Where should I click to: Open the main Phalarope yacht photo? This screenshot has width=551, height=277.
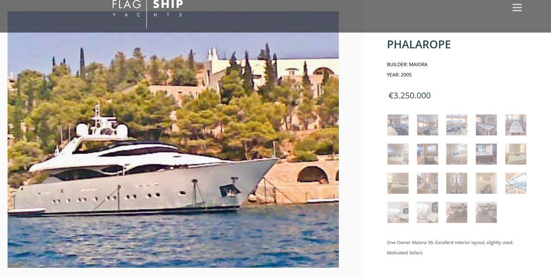(x=173, y=140)
